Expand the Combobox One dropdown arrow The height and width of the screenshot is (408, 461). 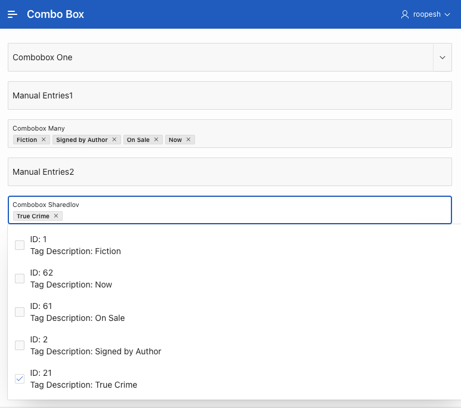443,57
